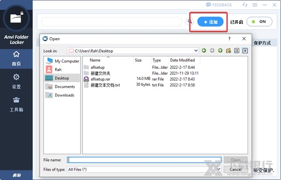Click the Cancel button

tap(236, 169)
